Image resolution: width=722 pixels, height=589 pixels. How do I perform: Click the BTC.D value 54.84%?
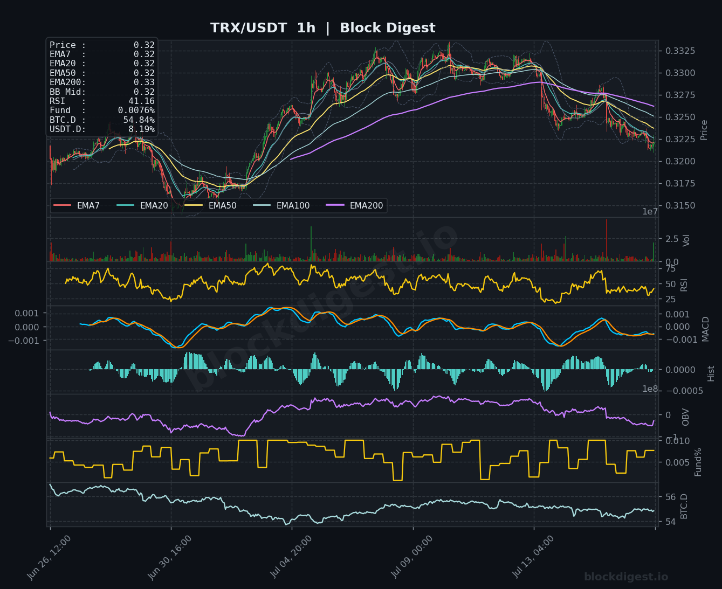coord(139,120)
